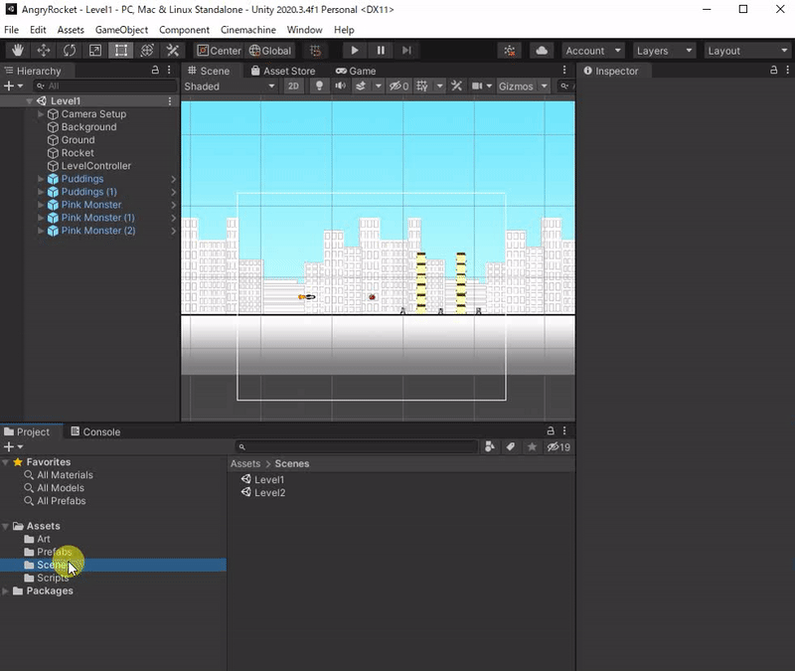
Task: Toggle 2D view mode in Scene
Action: tap(293, 86)
